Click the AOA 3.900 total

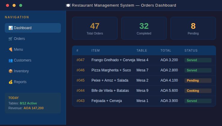click(x=169, y=101)
